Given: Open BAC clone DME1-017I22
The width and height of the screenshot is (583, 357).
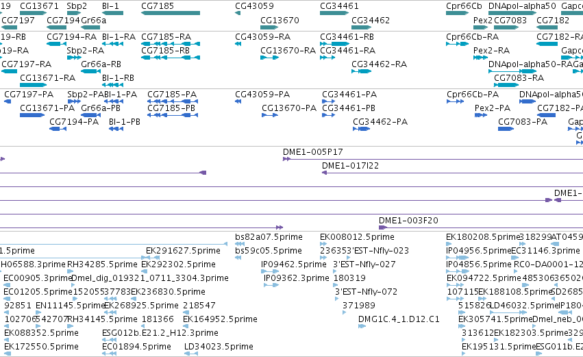Looking at the screenshot, I should pos(453,173).
